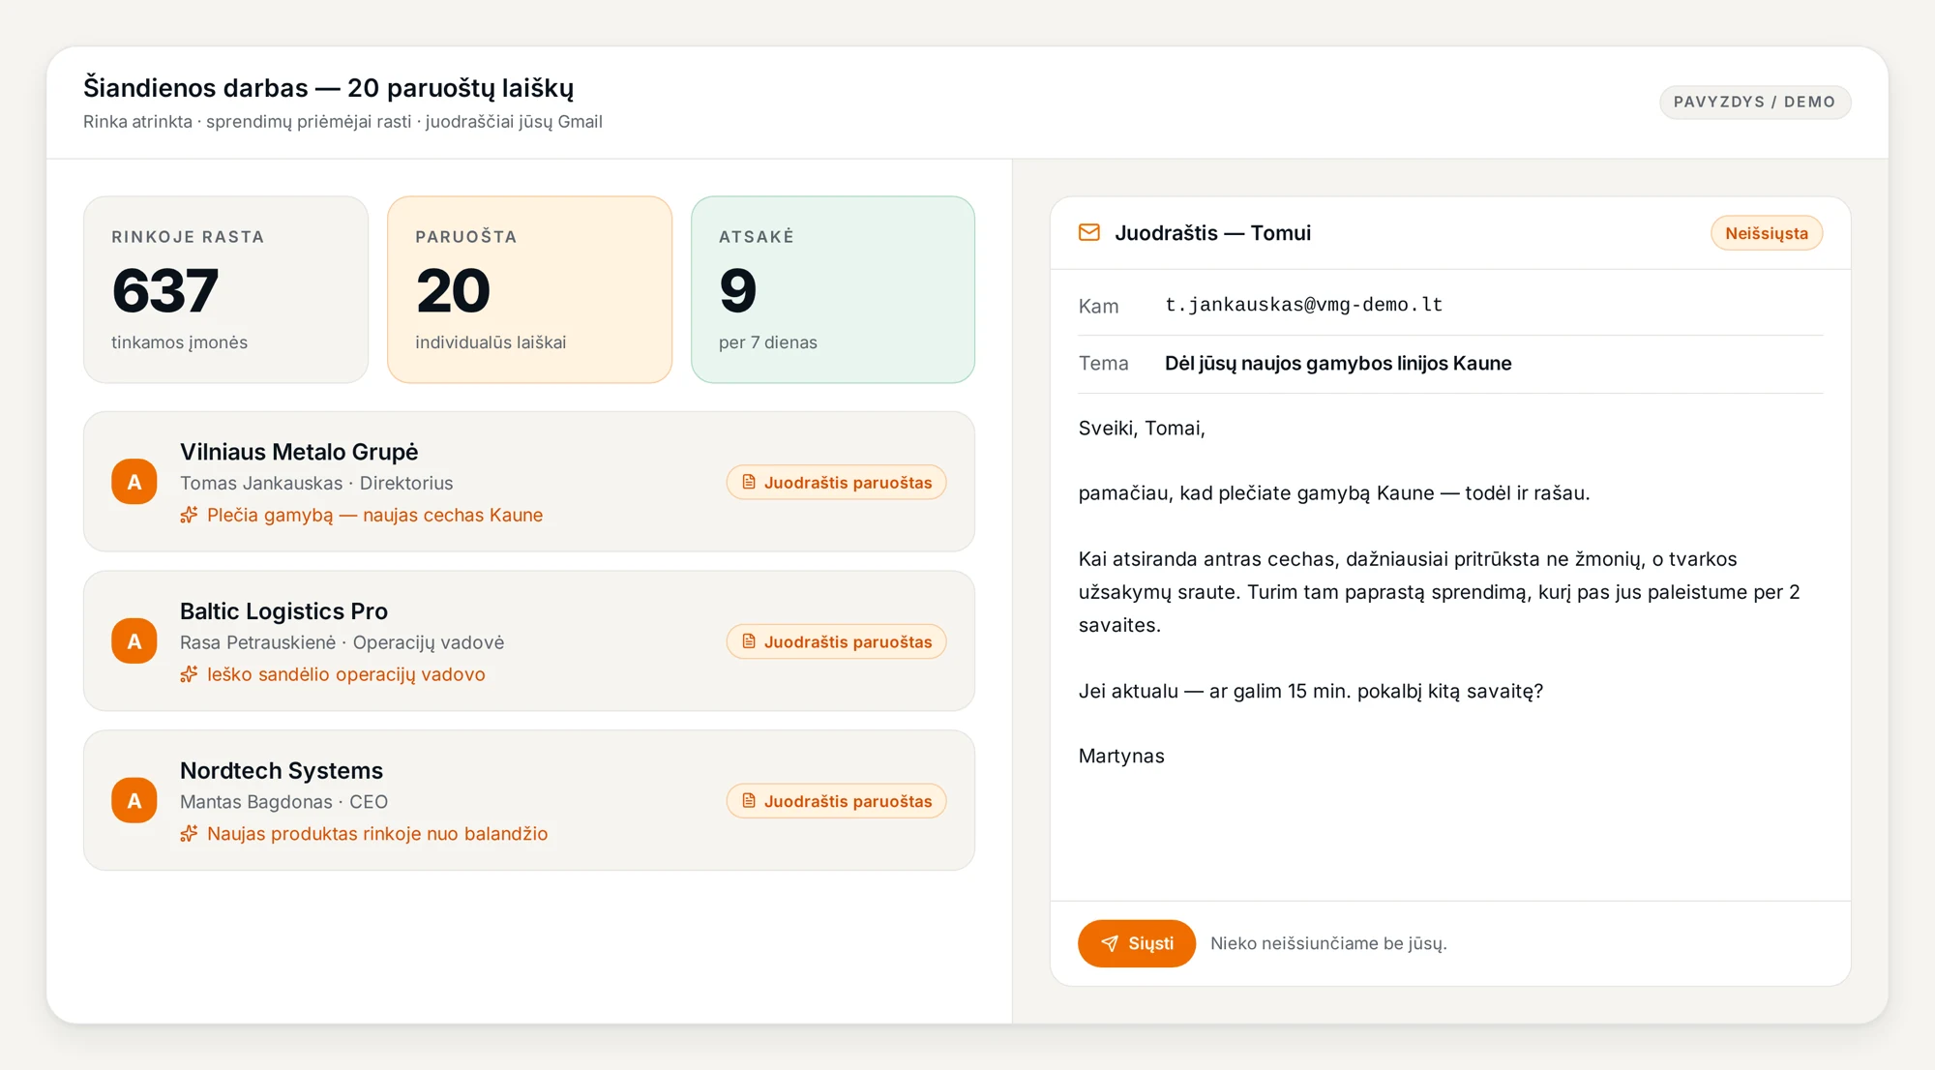The height and width of the screenshot is (1070, 1935).
Task: Click the signal text Naujas produktas rinkoje nuo balandžio
Action: 377,834
